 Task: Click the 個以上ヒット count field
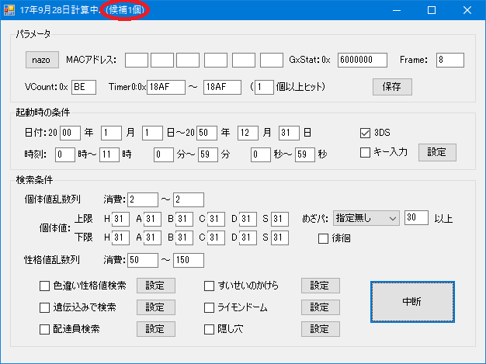click(264, 87)
